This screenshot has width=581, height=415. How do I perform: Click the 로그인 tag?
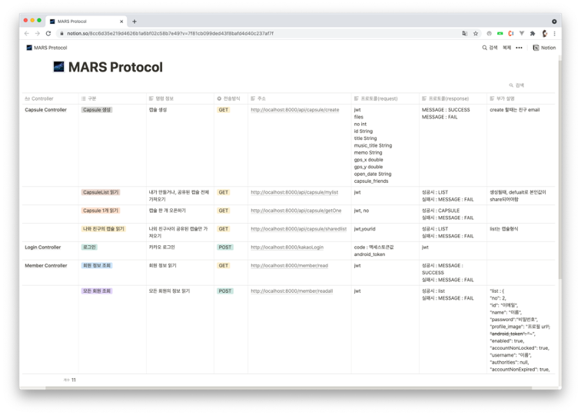(89, 247)
